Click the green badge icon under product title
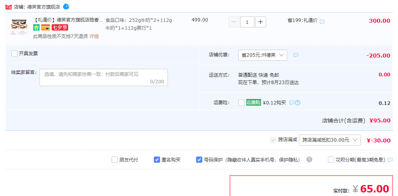The width and height of the screenshot is (398, 196). [36, 27]
